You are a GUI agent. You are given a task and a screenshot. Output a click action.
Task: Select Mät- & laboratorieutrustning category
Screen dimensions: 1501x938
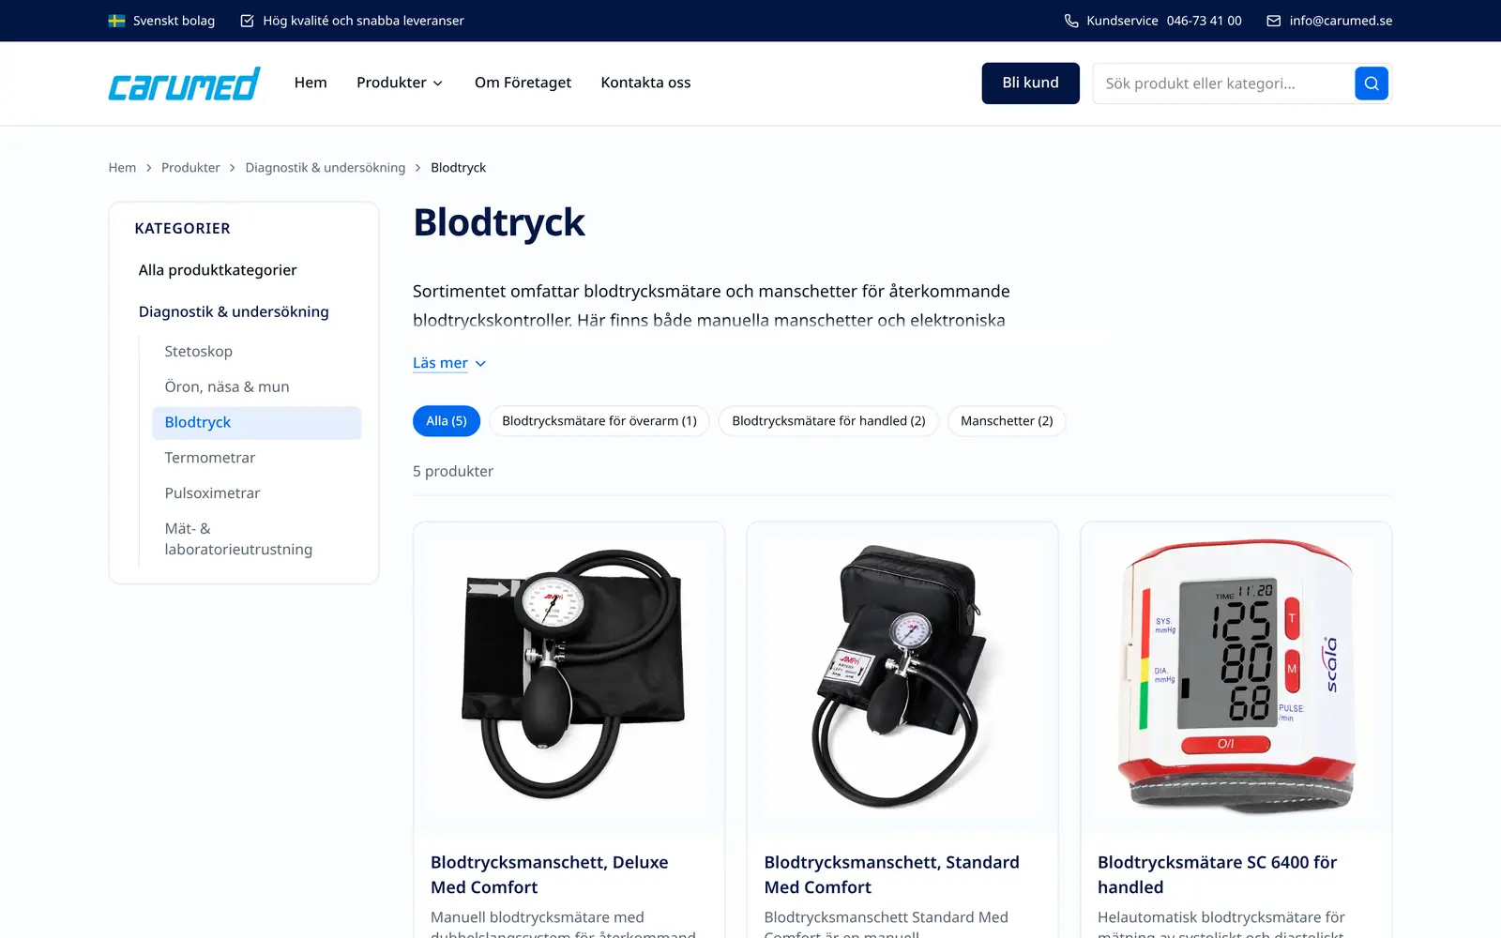[x=238, y=539]
